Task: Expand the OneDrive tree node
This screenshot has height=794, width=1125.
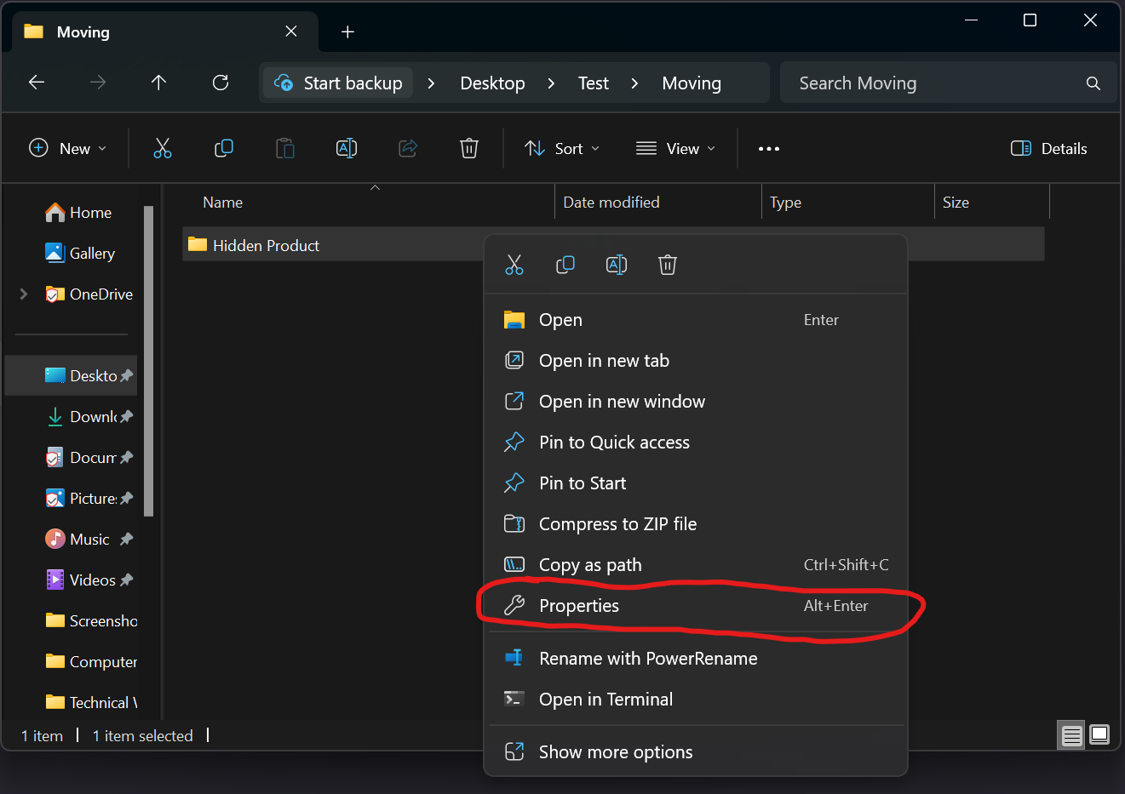Action: pos(24,294)
